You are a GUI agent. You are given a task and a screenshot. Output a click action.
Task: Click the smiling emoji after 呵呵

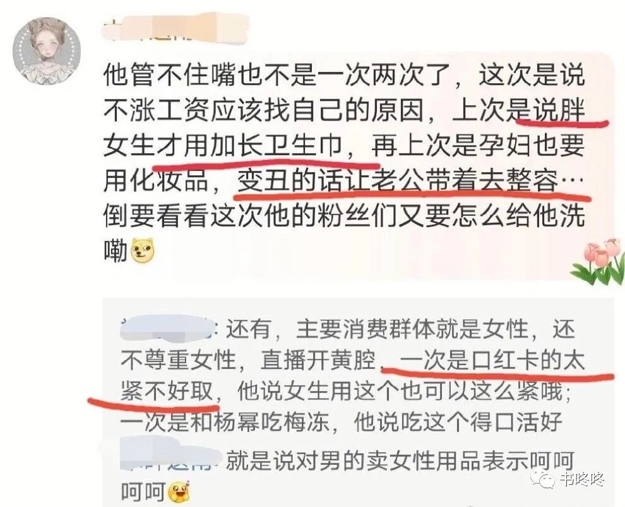pyautogui.click(x=179, y=492)
